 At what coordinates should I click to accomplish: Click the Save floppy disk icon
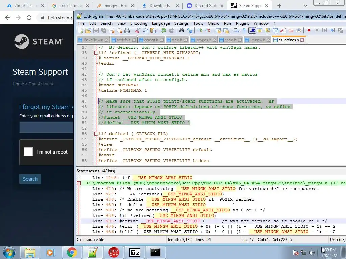pyautogui.click(x=96, y=30)
